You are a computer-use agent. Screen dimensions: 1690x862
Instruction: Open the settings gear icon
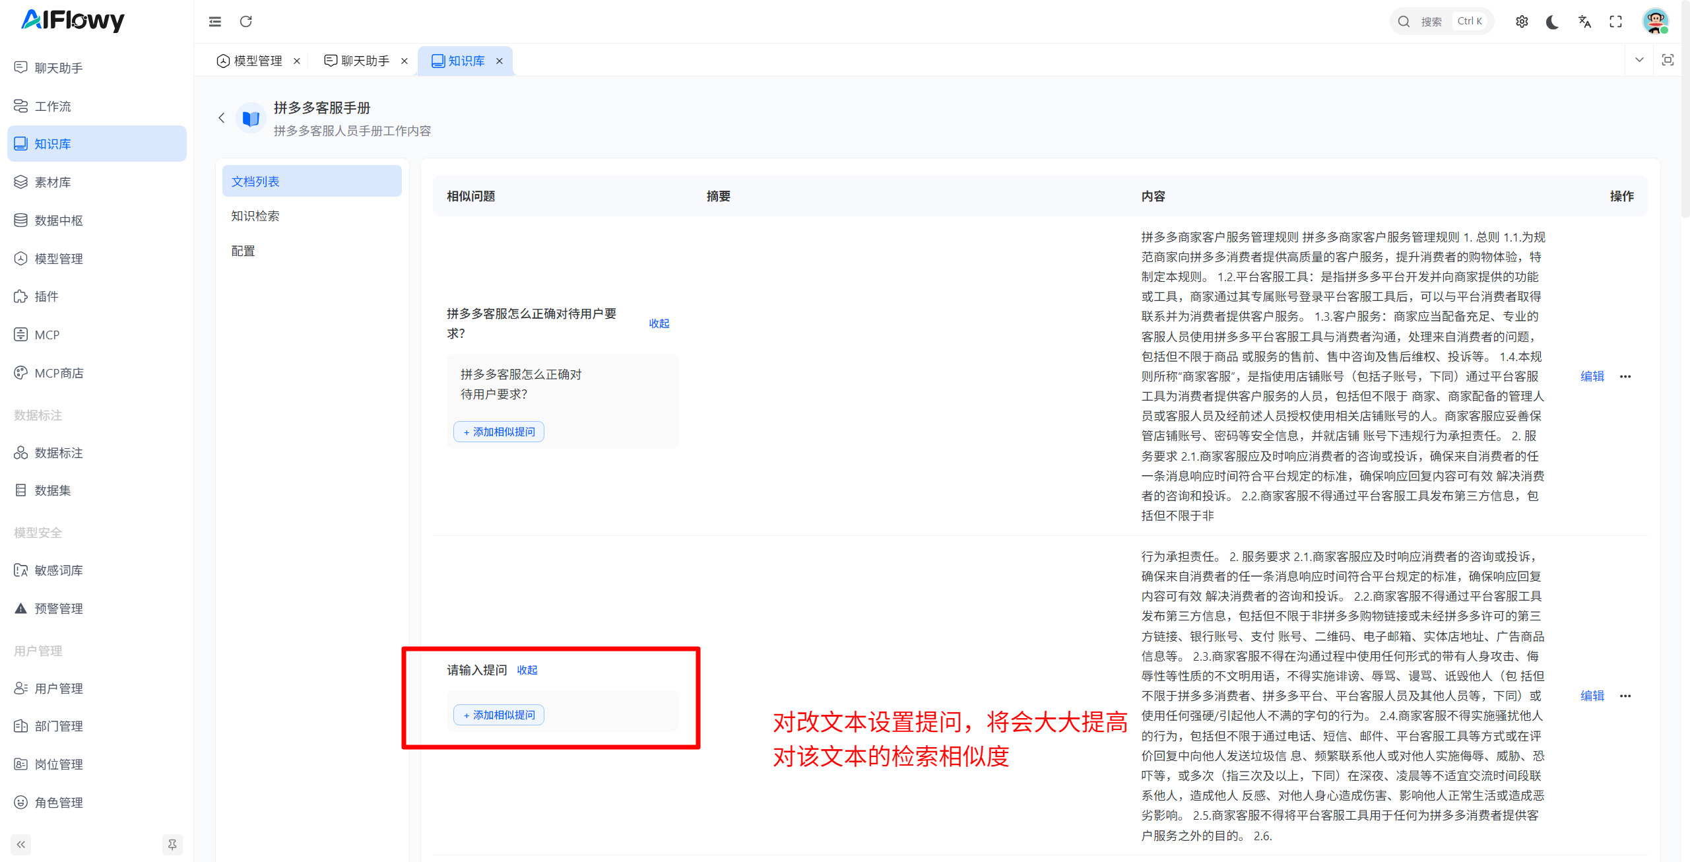pos(1522,22)
